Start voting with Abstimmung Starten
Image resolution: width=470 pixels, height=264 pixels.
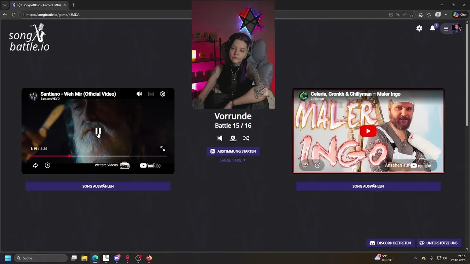233,151
